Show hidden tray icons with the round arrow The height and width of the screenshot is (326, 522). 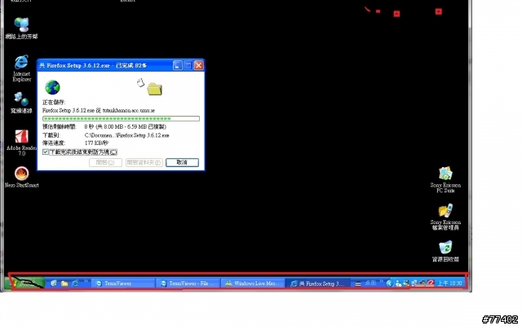tap(389, 284)
